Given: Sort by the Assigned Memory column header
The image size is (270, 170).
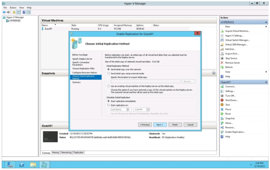Looking at the screenshot, I should point(124,25).
